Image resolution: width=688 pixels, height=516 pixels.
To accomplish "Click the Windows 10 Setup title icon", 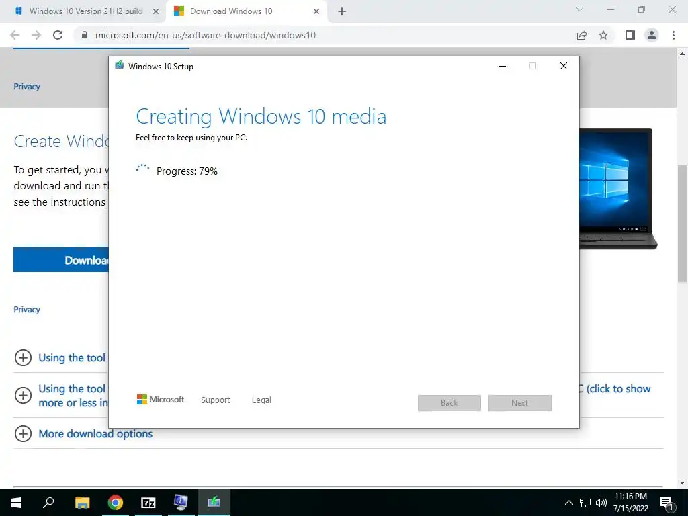I will click(120, 65).
